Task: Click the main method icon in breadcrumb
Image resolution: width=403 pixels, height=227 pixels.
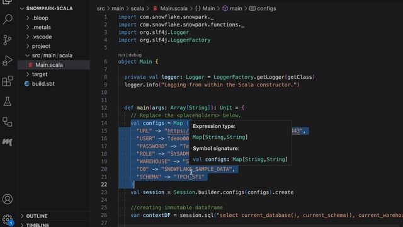Action: pos(225,8)
